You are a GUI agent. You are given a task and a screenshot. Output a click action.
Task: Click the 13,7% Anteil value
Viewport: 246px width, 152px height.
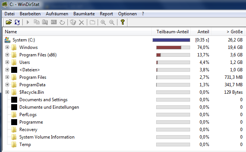[203, 55]
